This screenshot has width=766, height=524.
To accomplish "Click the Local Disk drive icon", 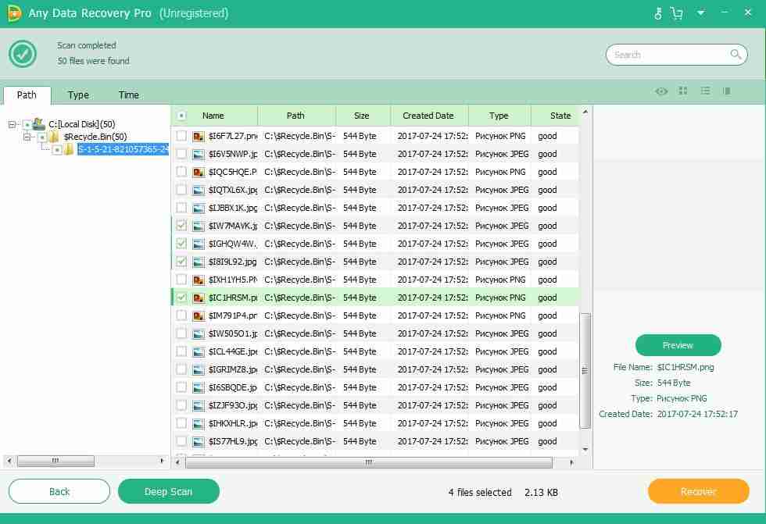I will 38,124.
